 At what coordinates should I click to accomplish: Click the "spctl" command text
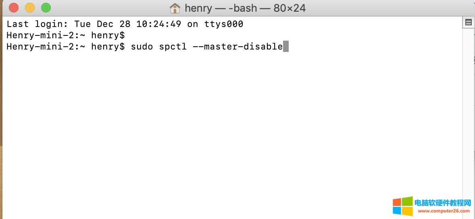tap(173, 47)
